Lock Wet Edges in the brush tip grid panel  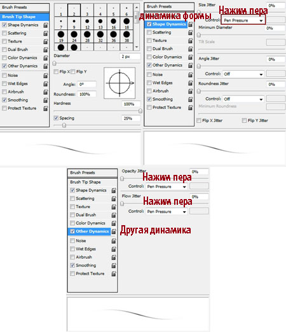click(x=45, y=84)
